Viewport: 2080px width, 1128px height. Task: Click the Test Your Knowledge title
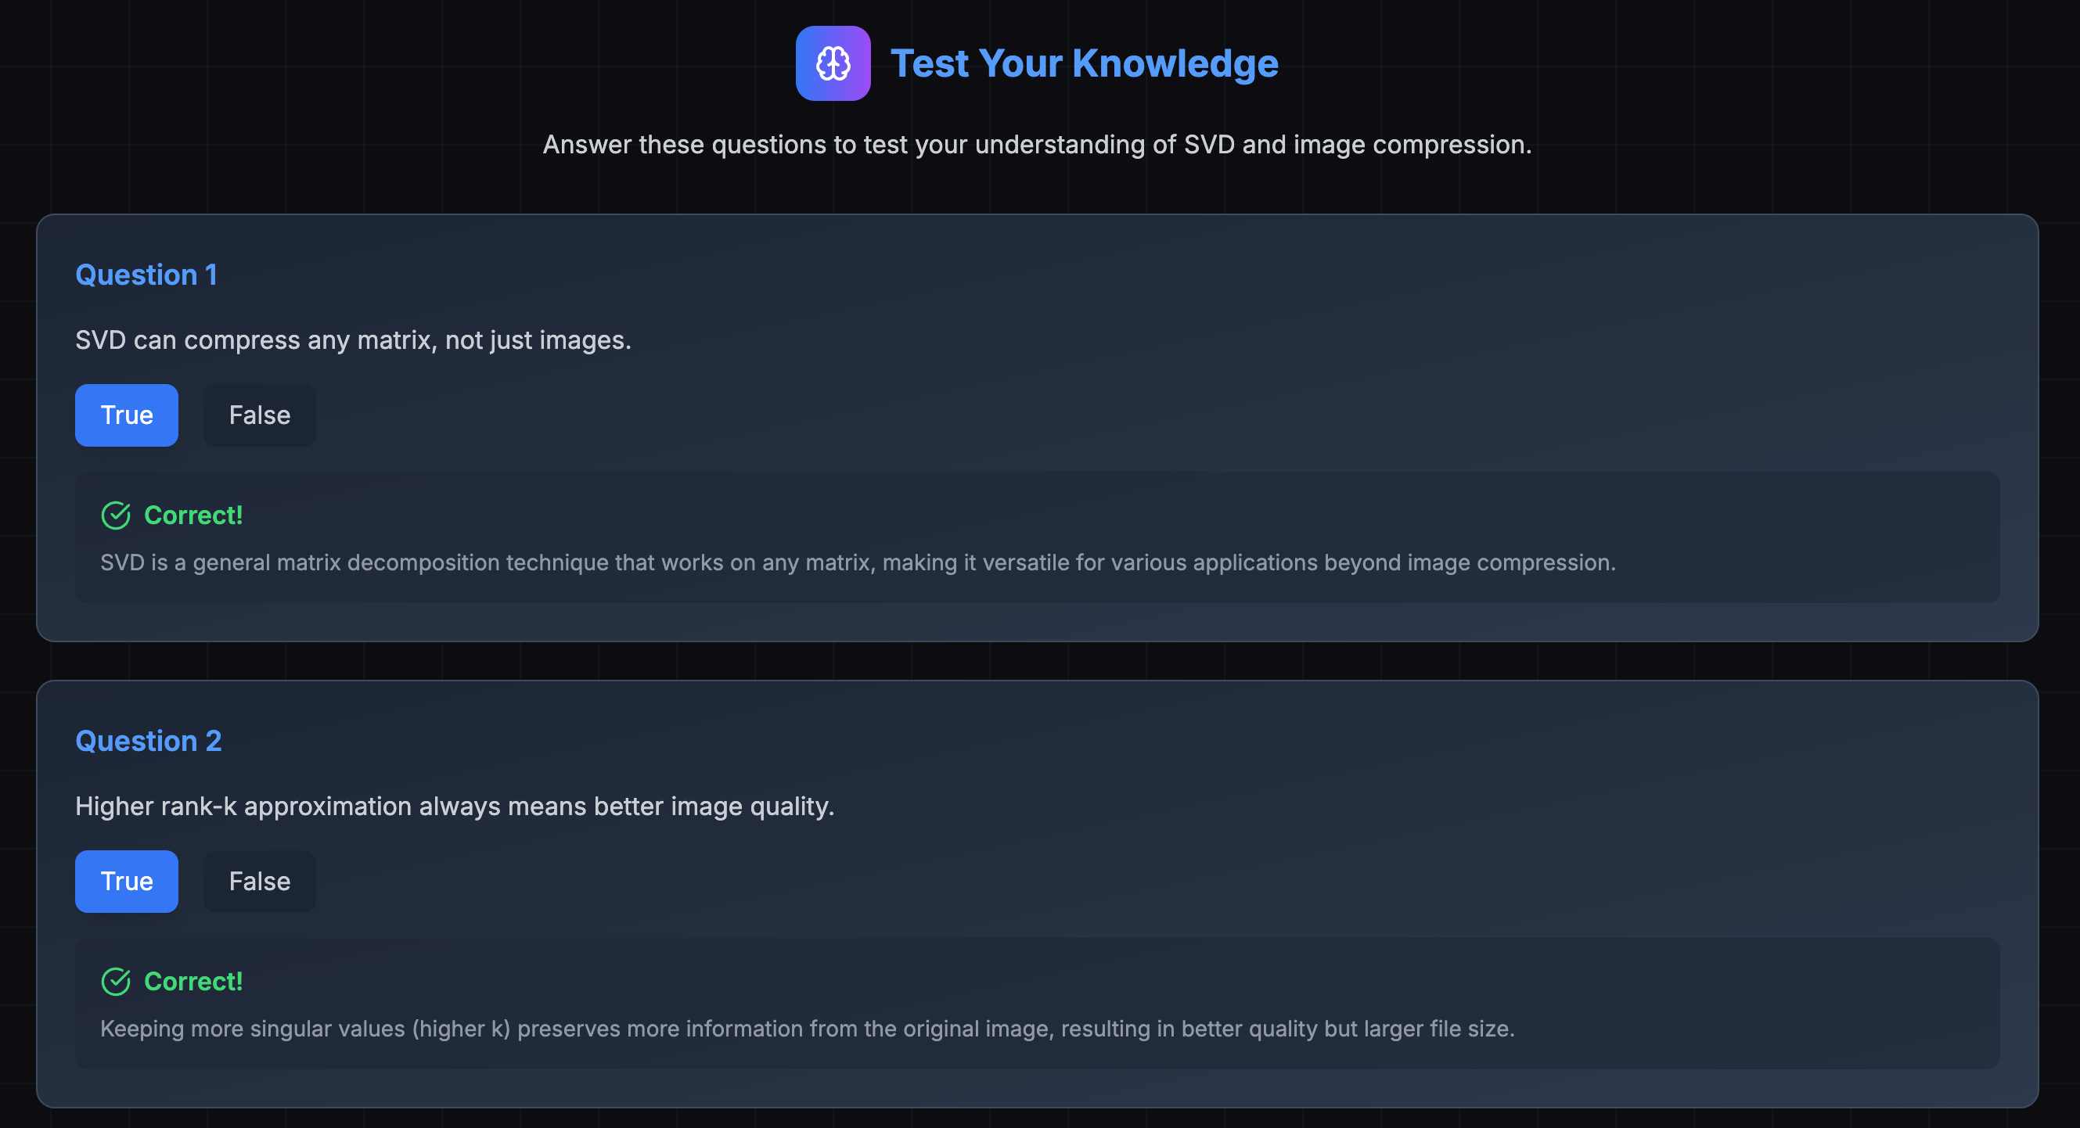[1085, 63]
